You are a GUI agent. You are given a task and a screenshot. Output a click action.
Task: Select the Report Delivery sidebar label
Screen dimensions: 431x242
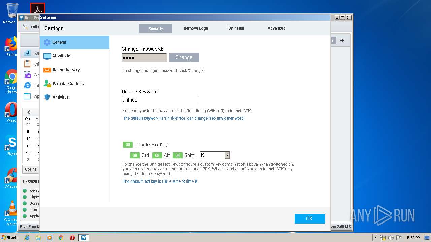click(66, 70)
